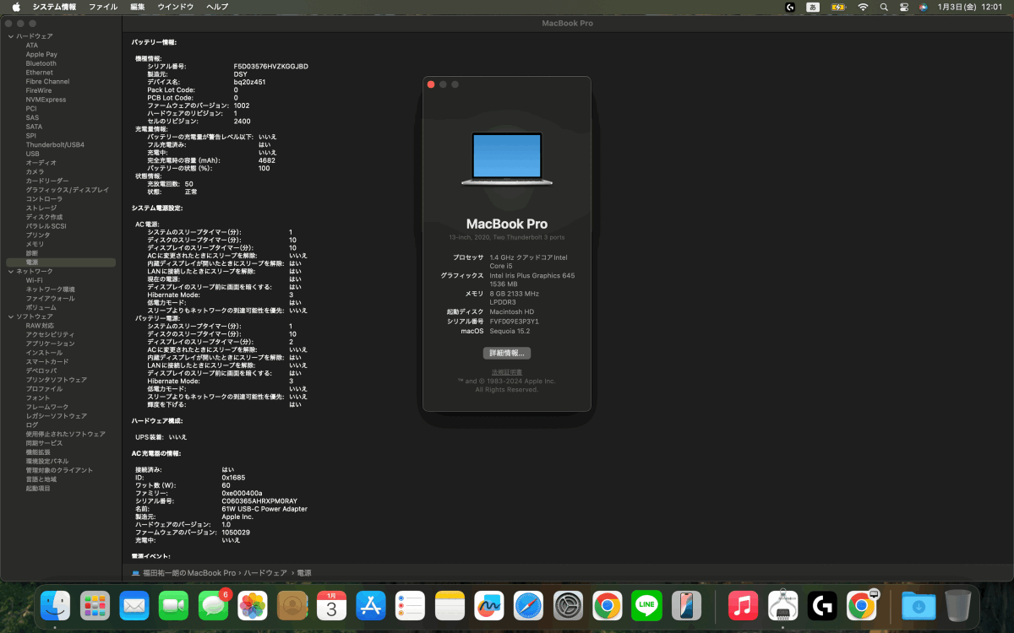Select Bluetooth in hardware sidebar
The width and height of the screenshot is (1014, 633).
41,63
